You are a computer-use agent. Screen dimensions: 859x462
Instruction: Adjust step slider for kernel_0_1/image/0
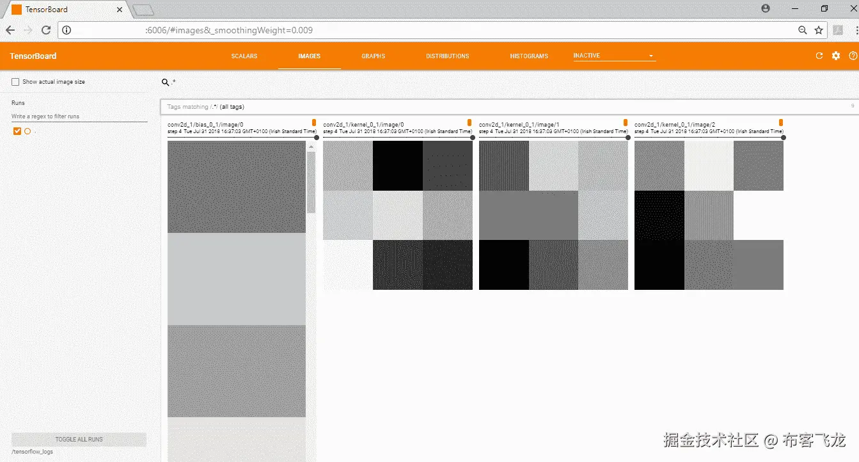point(473,137)
